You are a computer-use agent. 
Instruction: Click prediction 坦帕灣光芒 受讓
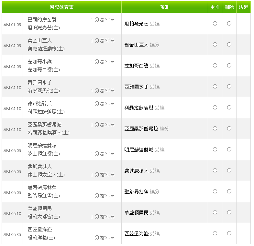(x=142, y=24)
